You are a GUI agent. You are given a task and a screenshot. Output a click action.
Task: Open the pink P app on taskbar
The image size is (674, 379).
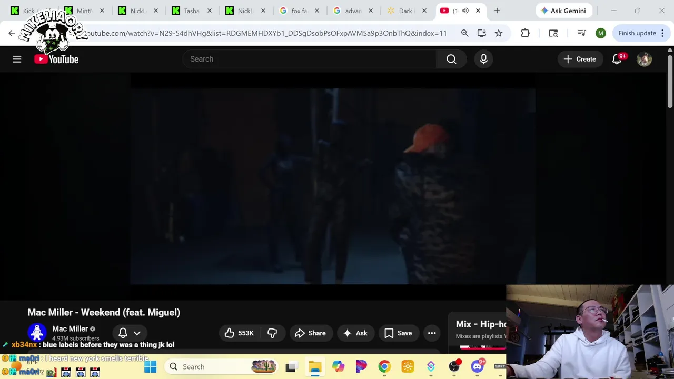click(x=361, y=366)
